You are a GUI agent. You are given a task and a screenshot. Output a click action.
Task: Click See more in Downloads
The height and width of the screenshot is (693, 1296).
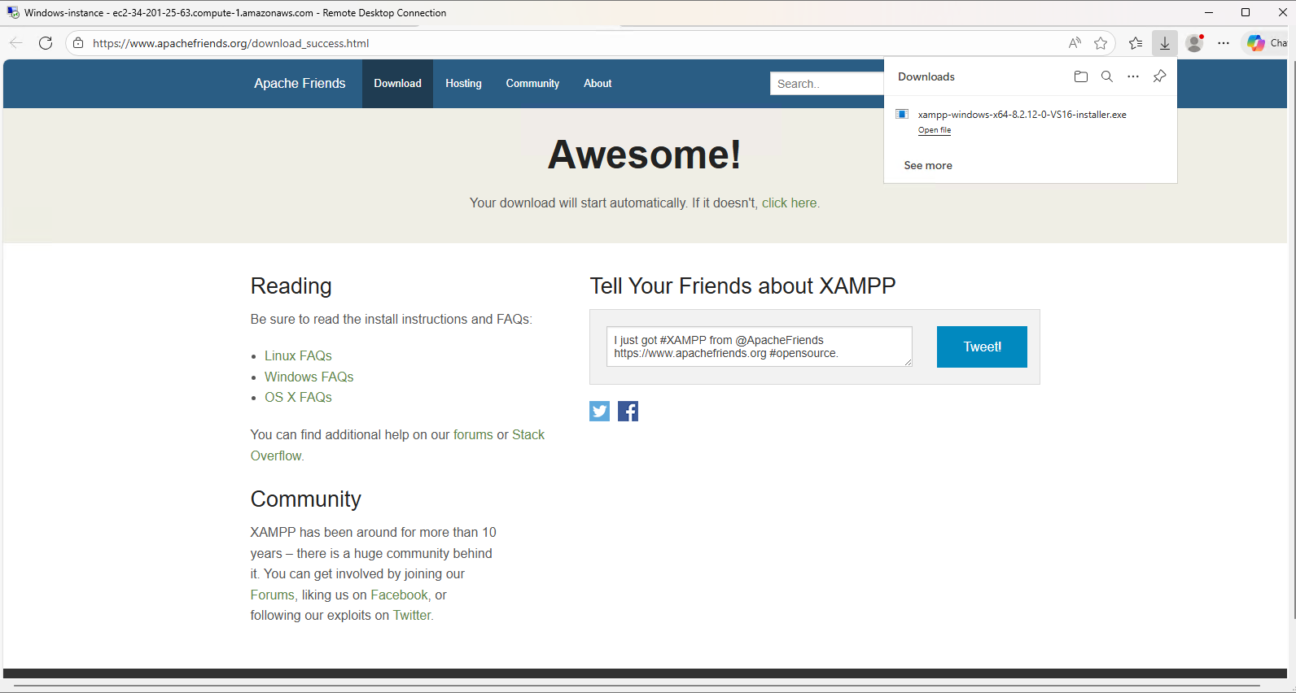point(928,165)
